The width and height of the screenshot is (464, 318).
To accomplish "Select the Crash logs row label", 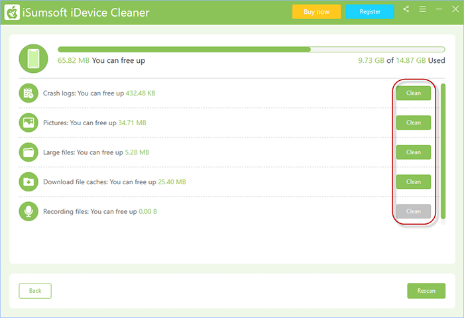I will pyautogui.click(x=99, y=93).
